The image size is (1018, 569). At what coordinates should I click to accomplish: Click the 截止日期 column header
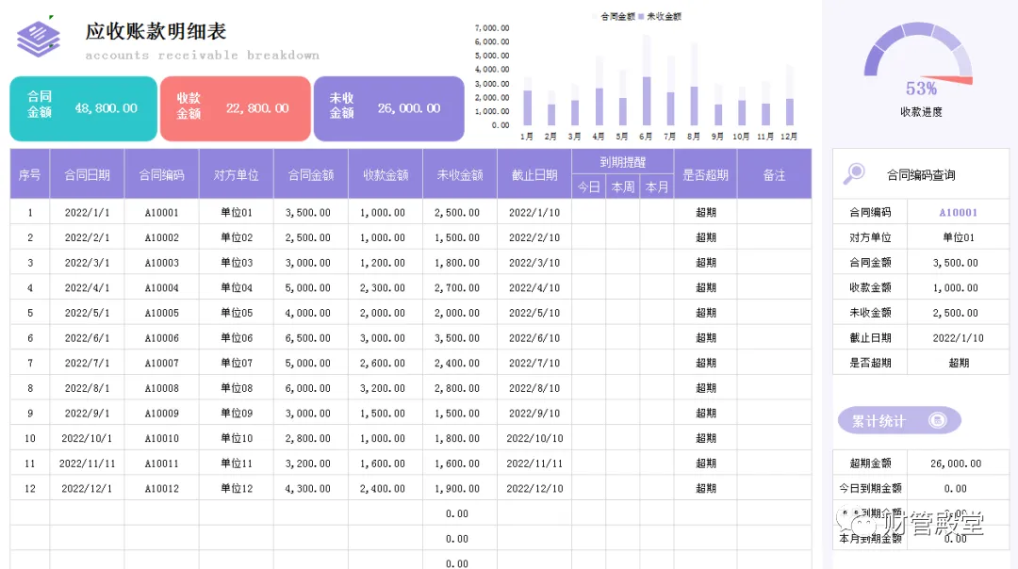click(534, 174)
